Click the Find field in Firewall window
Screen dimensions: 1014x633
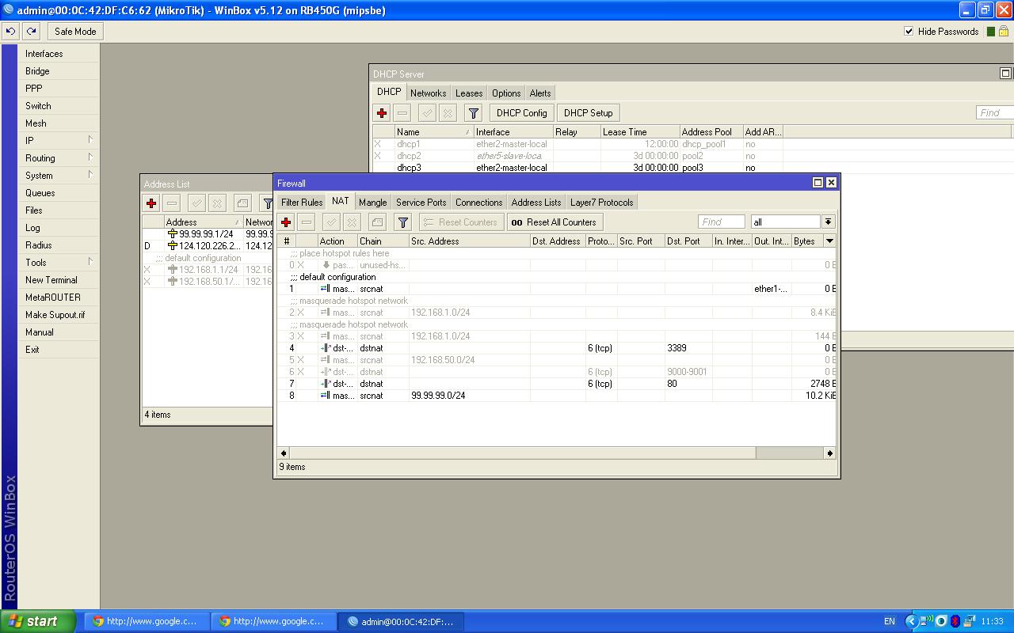[721, 222]
